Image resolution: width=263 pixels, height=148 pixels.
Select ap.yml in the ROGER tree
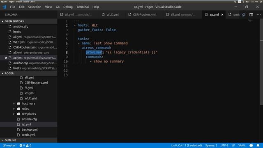point(28,124)
